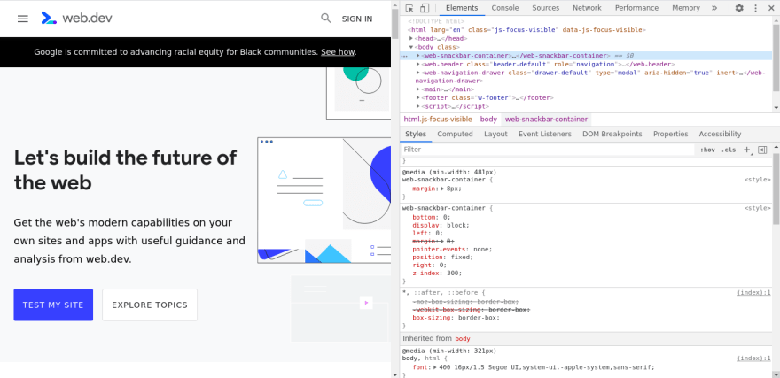The height and width of the screenshot is (378, 780).
Task: Expand the head element node
Action: tap(411, 38)
